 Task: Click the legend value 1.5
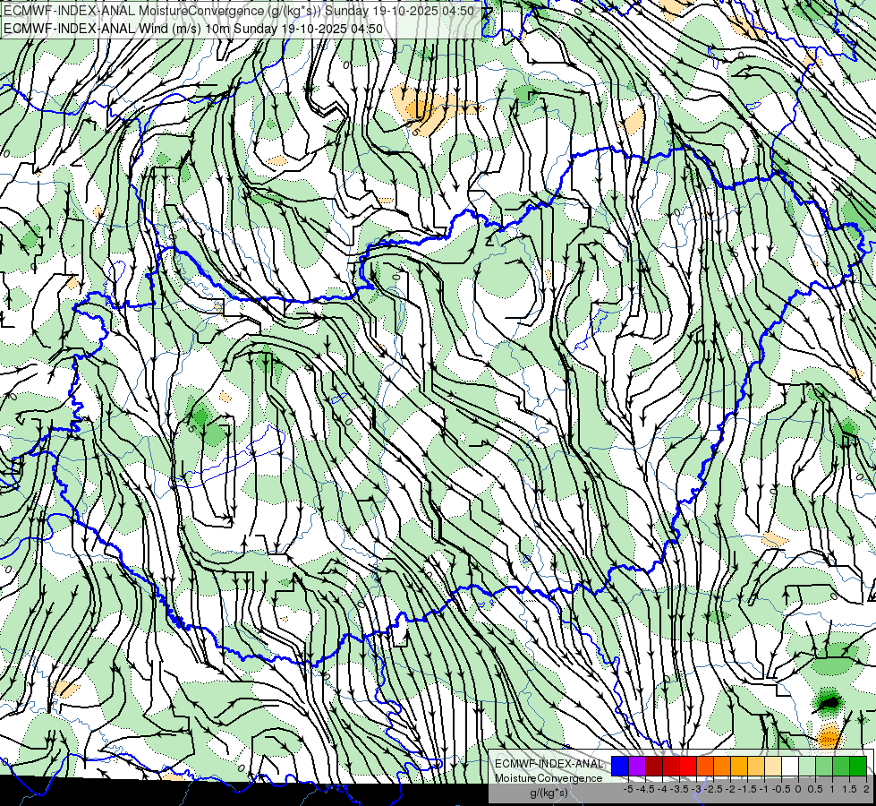pos(849,789)
